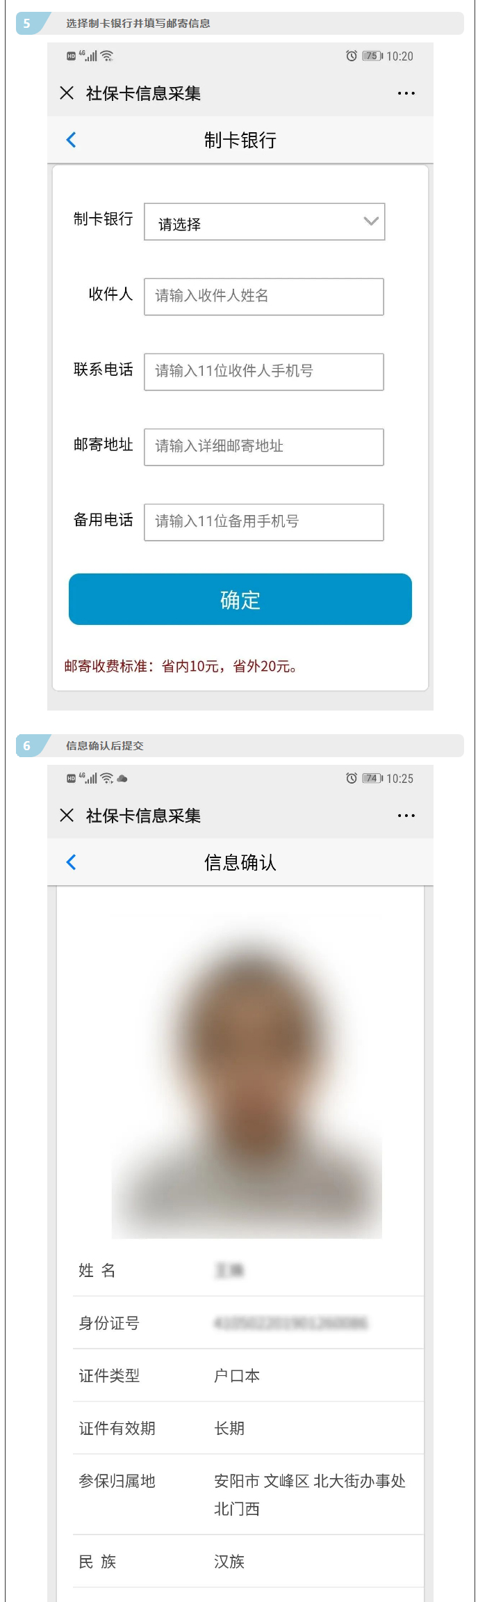Select the 邮寄地址 address input box

pos(264,447)
